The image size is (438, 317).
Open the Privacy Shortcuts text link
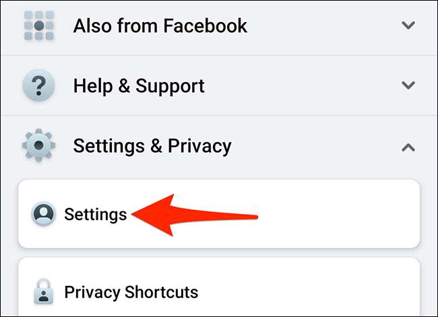131,293
